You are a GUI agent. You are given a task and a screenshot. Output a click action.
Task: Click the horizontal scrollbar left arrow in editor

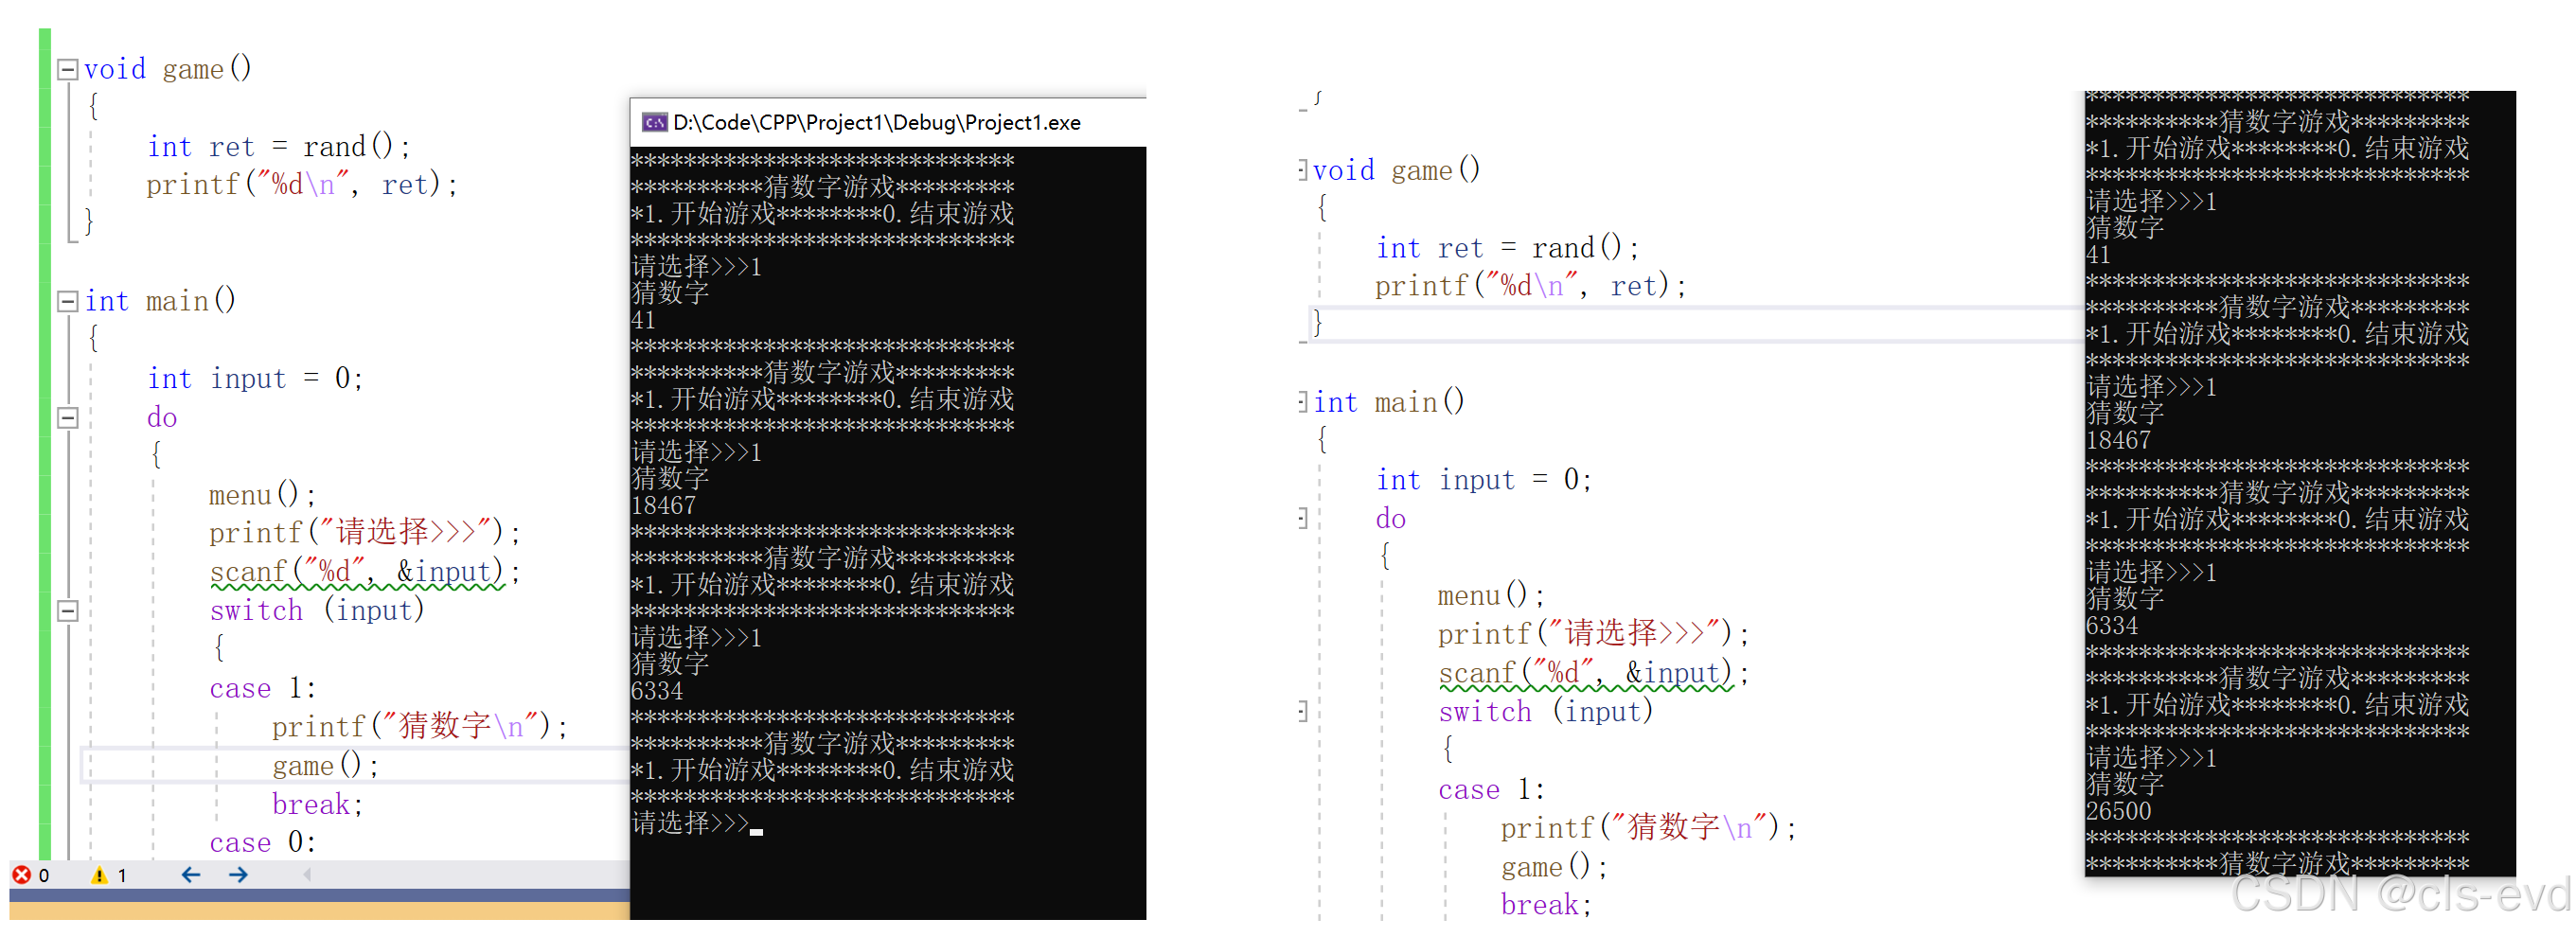[307, 875]
